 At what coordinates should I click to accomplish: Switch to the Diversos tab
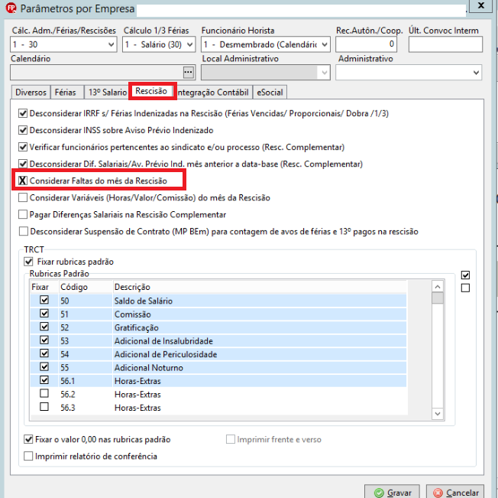coord(31,93)
